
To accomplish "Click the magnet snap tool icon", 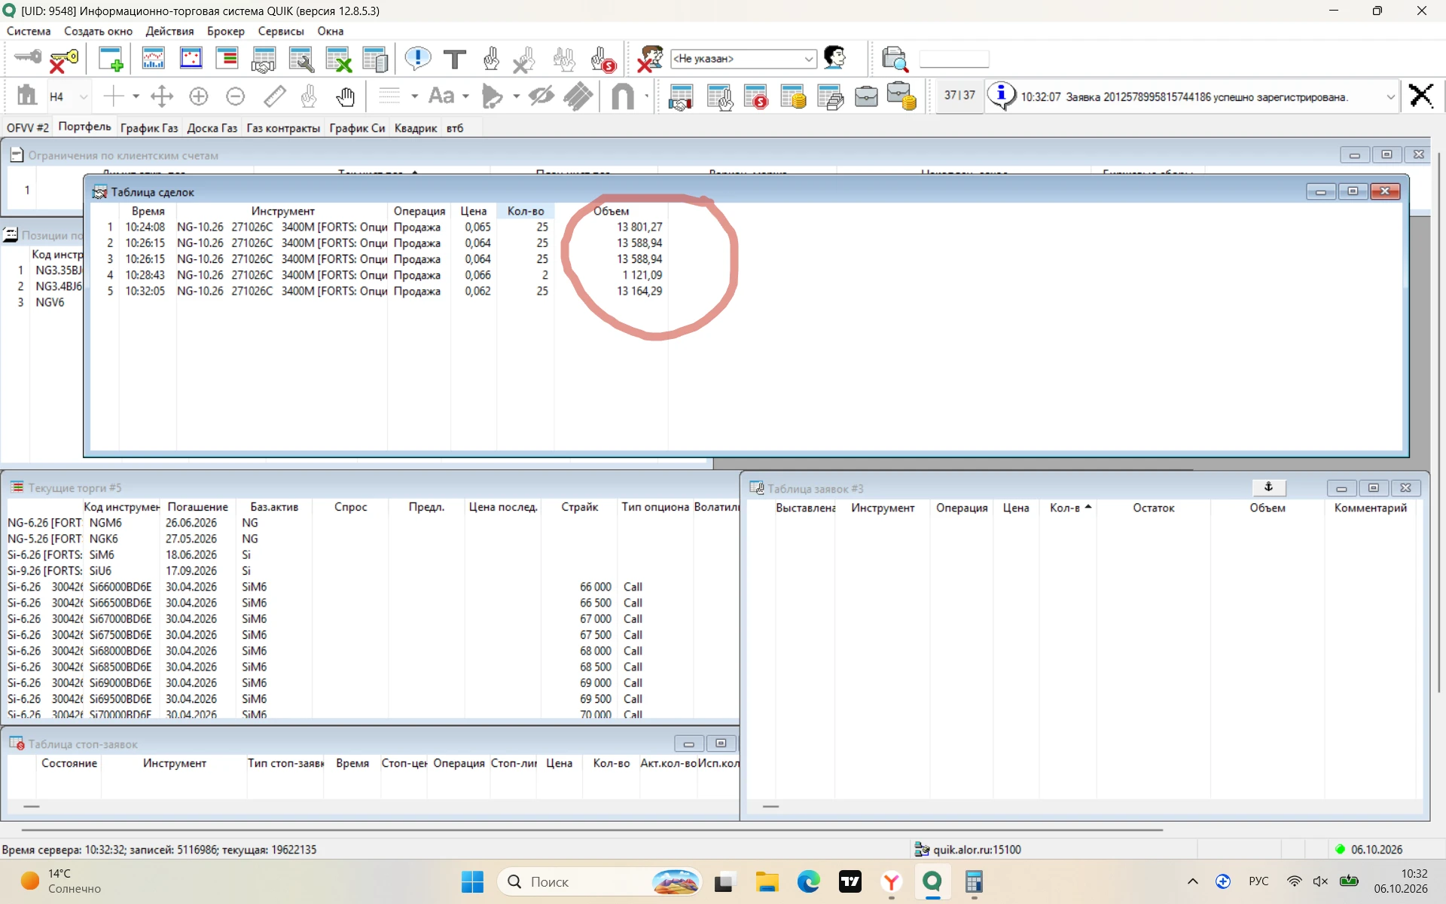I will coord(623,96).
